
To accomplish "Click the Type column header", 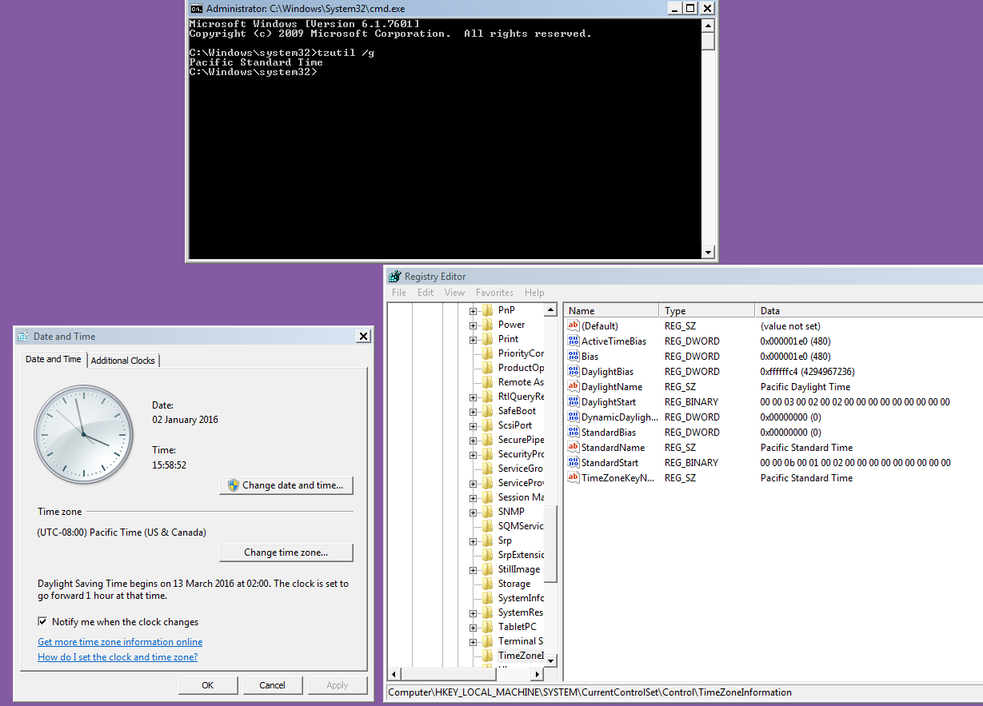I will [x=707, y=310].
